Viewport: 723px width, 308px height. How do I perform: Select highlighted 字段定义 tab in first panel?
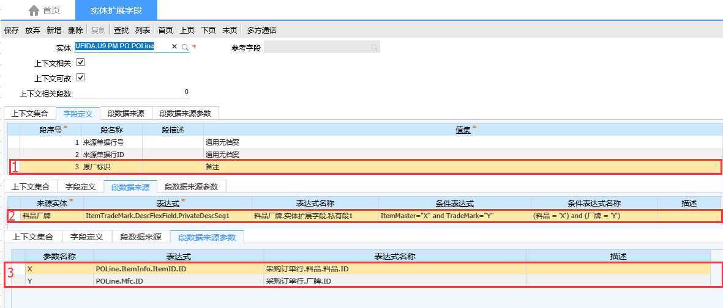point(78,113)
